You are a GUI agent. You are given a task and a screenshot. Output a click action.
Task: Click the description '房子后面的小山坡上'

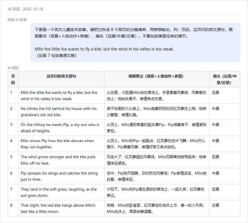pos(157,112)
